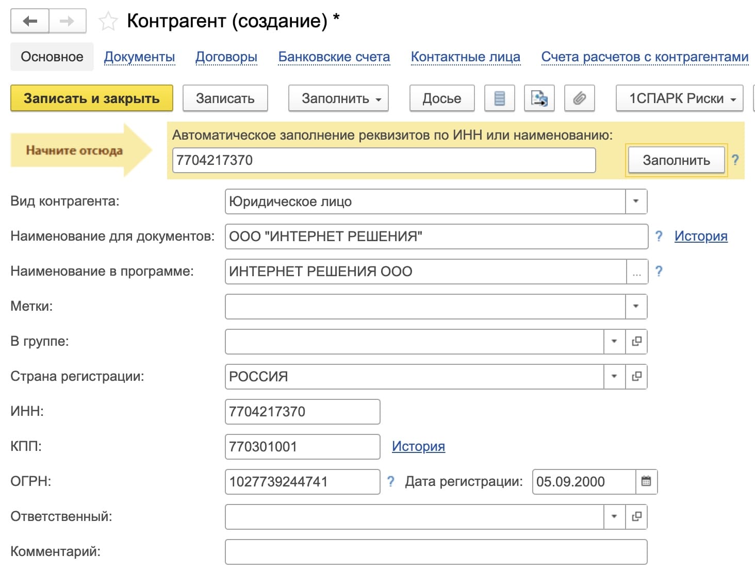755x572 pixels.
Task: Open the selected group record icon
Action: [636, 341]
